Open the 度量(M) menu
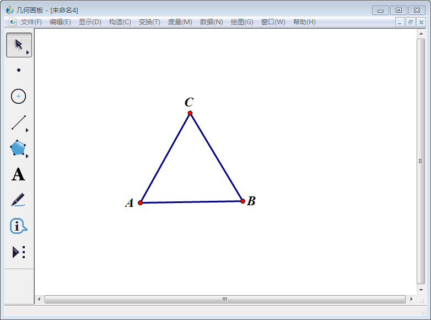This screenshot has width=431, height=320. 180,22
